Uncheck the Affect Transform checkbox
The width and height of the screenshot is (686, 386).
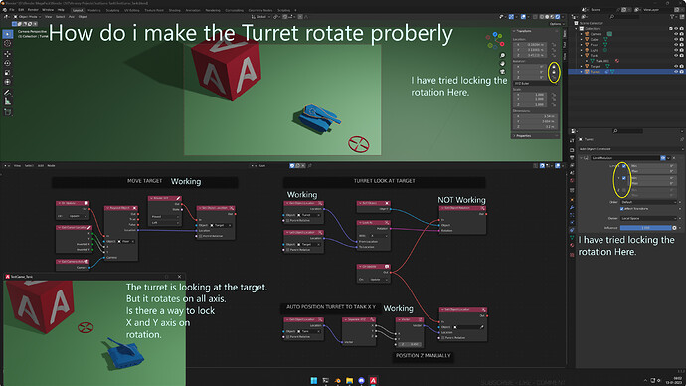(621, 209)
